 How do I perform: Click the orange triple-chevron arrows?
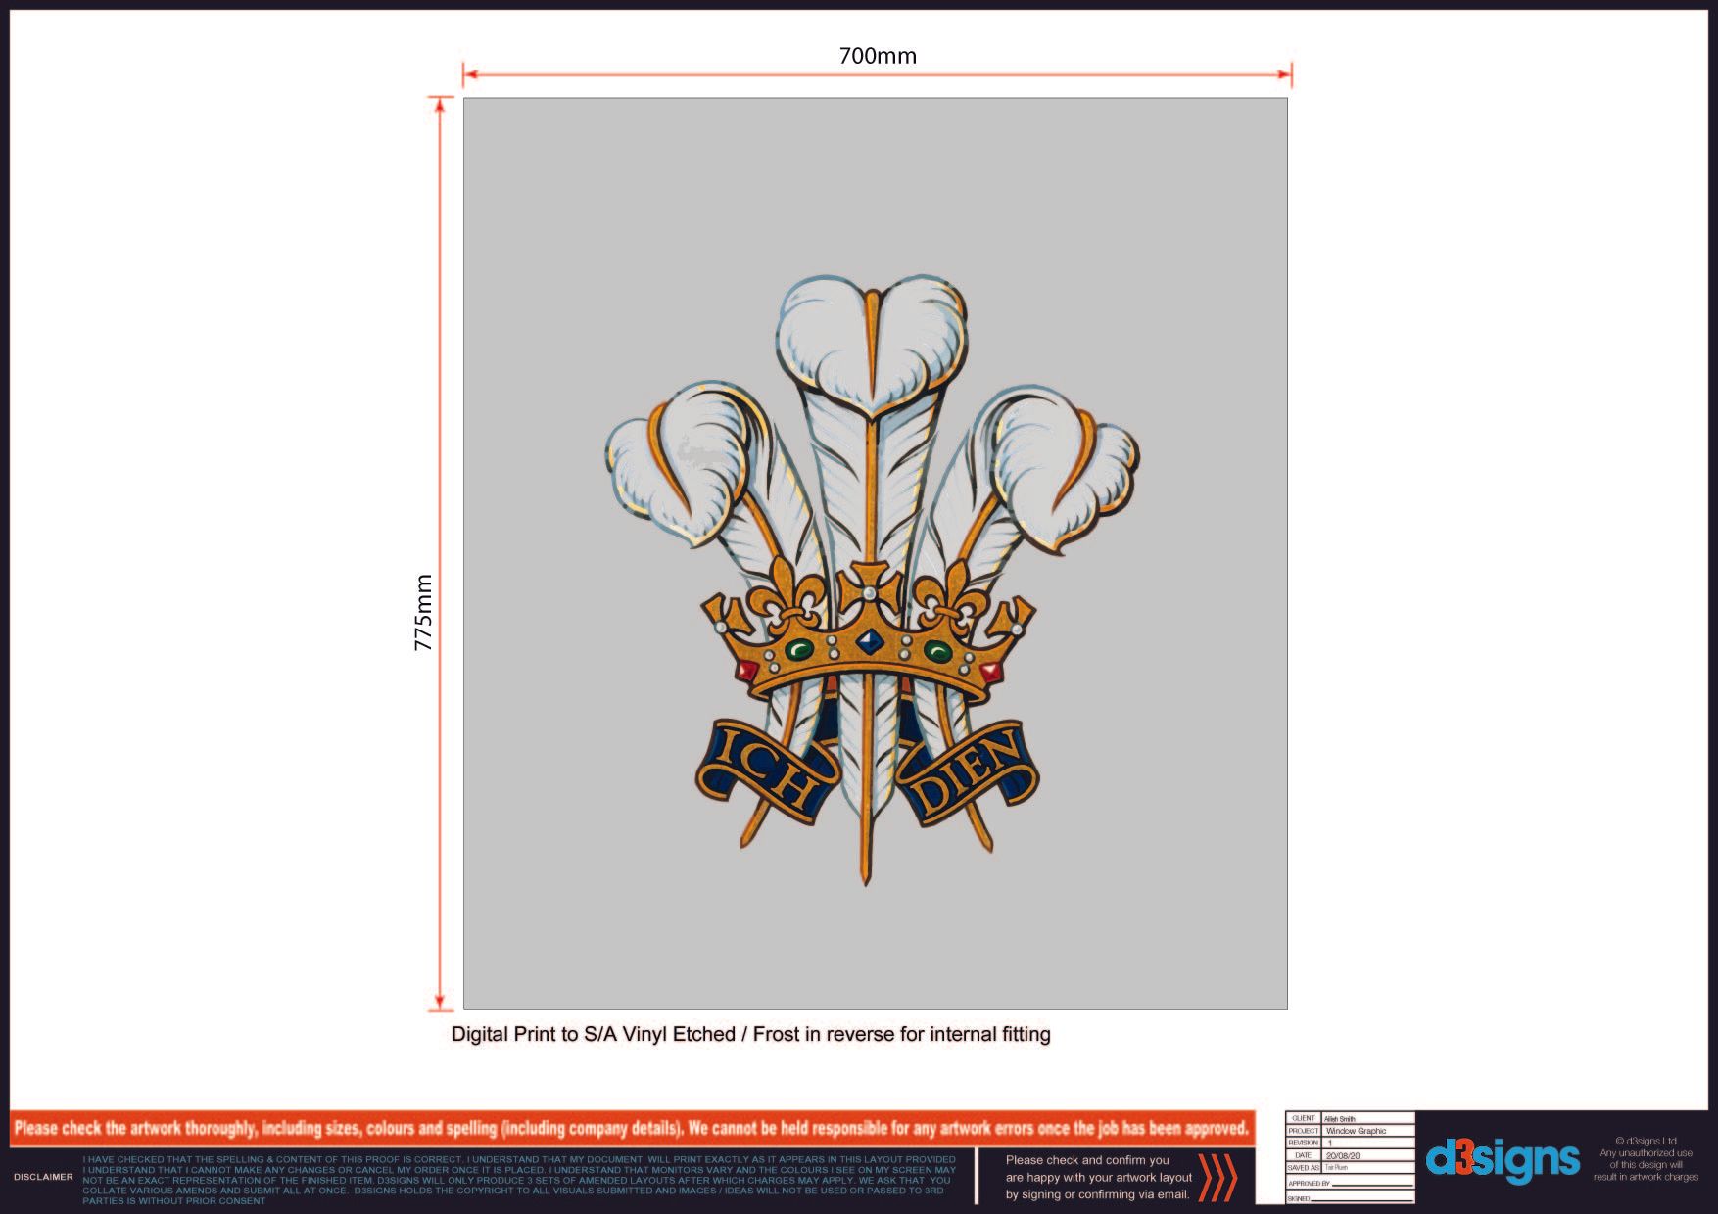tap(1217, 1177)
